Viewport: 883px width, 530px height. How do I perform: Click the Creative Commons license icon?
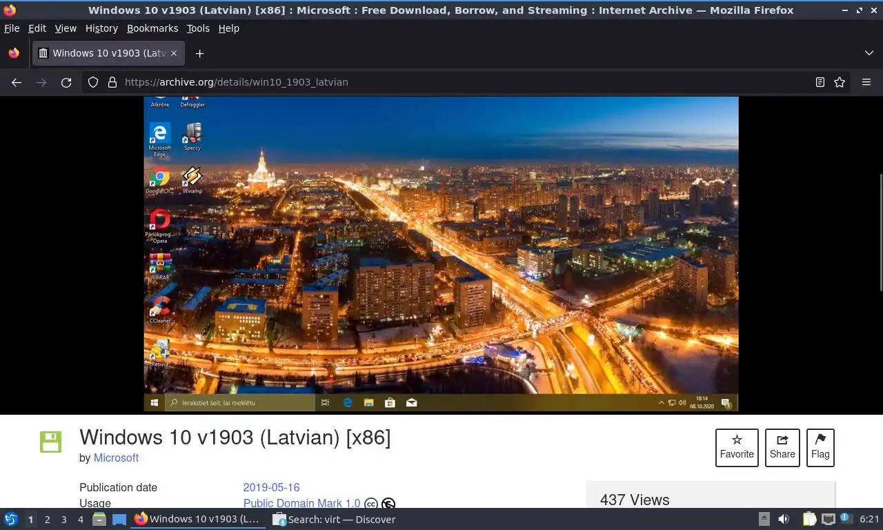click(x=371, y=504)
